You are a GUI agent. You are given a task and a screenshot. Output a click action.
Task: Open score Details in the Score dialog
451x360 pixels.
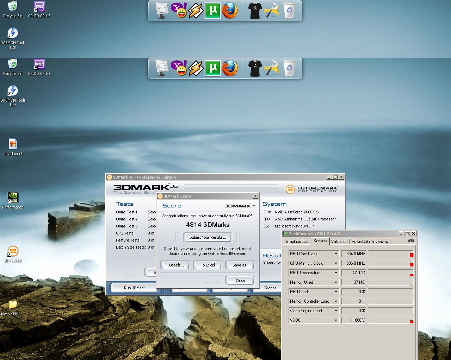click(176, 265)
